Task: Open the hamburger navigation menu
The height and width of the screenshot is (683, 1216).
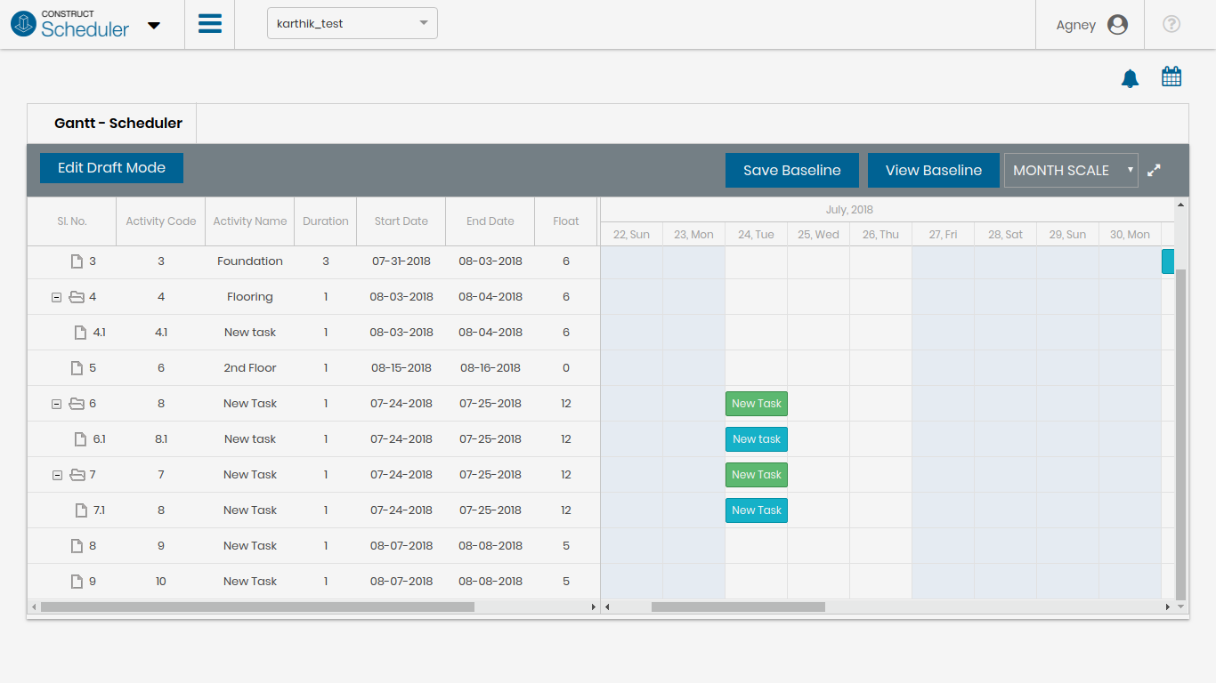Action: pyautogui.click(x=210, y=24)
